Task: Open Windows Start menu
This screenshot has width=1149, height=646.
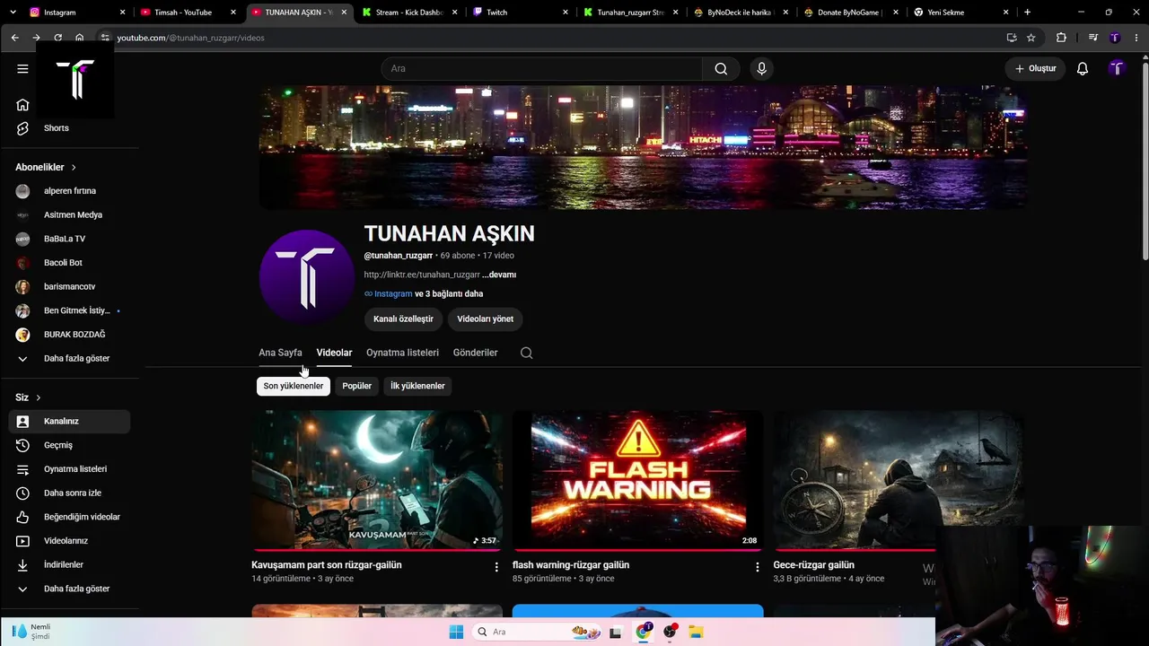Action: click(x=456, y=632)
